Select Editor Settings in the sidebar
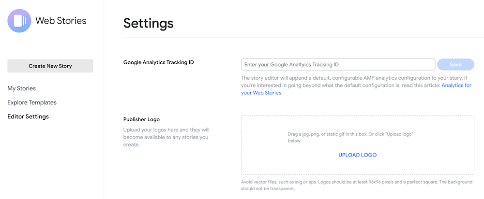The width and height of the screenshot is (484, 199). point(28,116)
